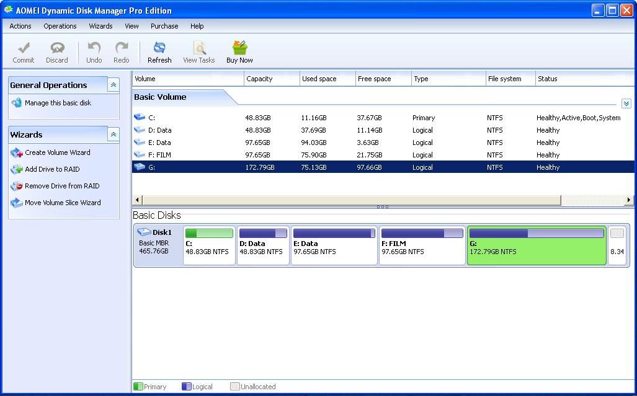Click the 94.03GB used space cell

(x=314, y=143)
